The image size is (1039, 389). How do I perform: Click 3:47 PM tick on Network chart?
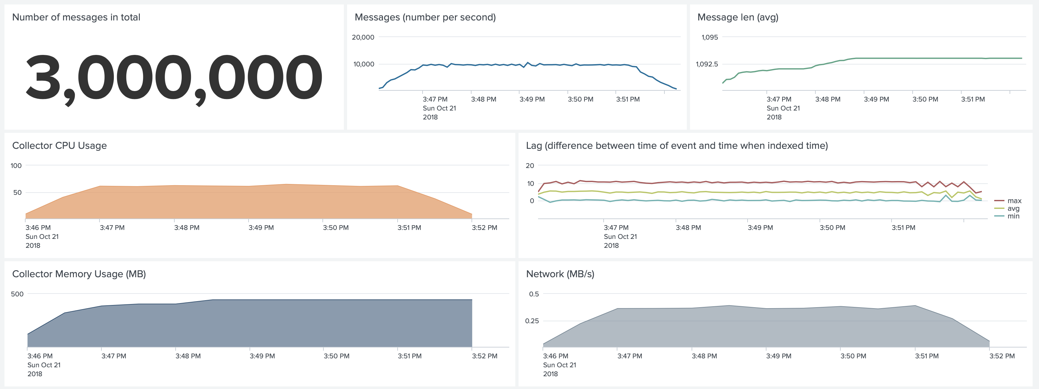tap(630, 356)
